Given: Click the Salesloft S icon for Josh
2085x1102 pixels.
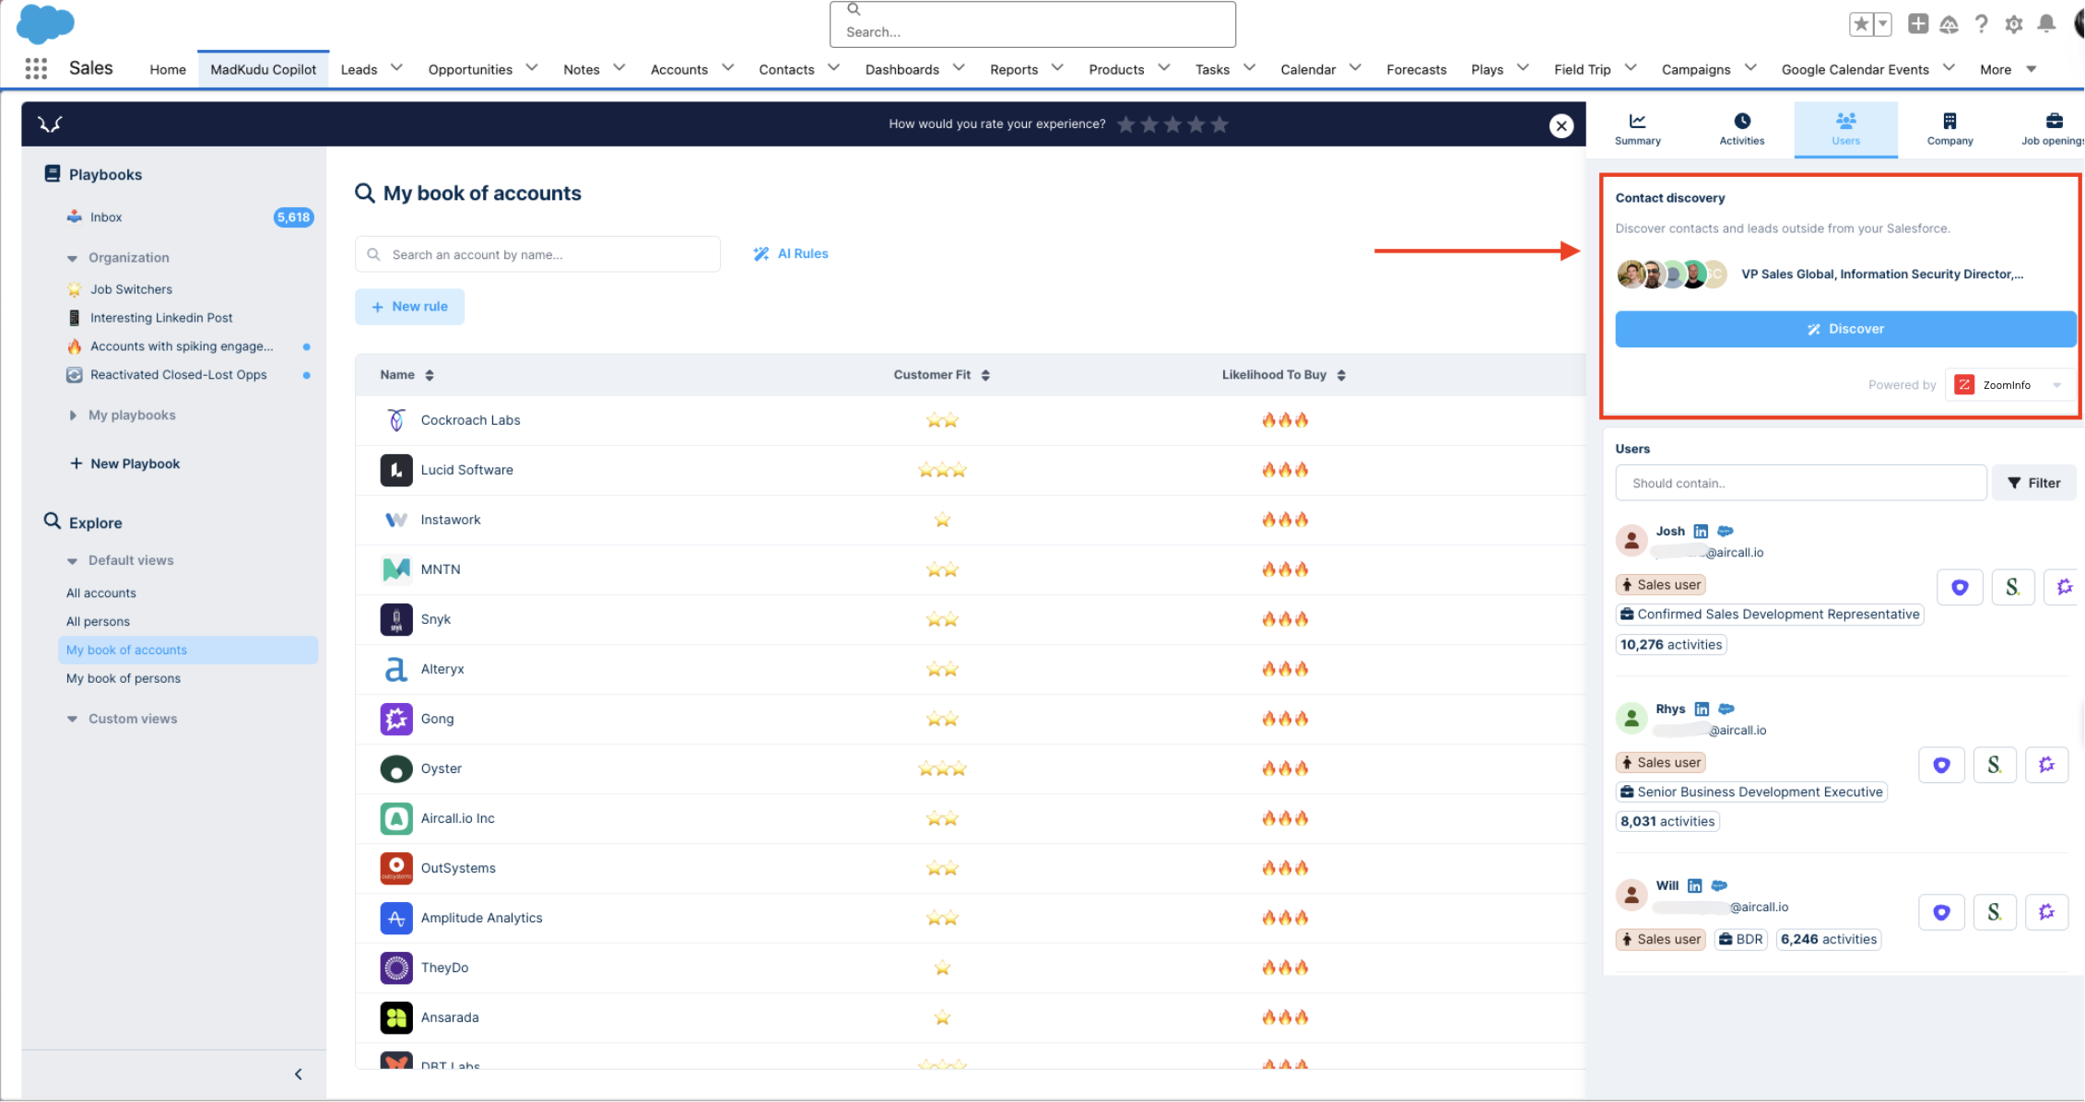Looking at the screenshot, I should tap(2013, 587).
